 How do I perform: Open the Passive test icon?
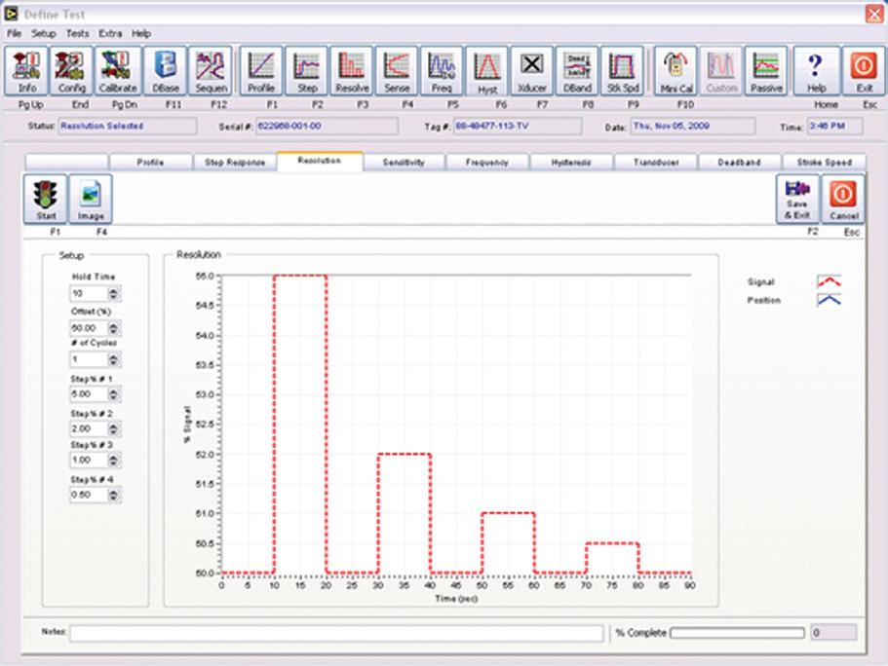point(766,71)
